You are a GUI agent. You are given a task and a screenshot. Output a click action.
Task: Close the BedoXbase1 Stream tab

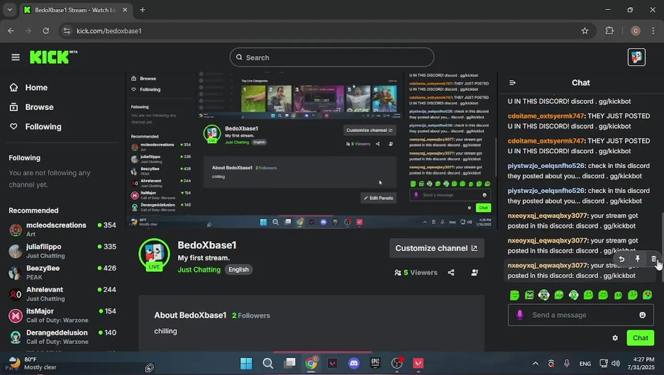pos(123,10)
